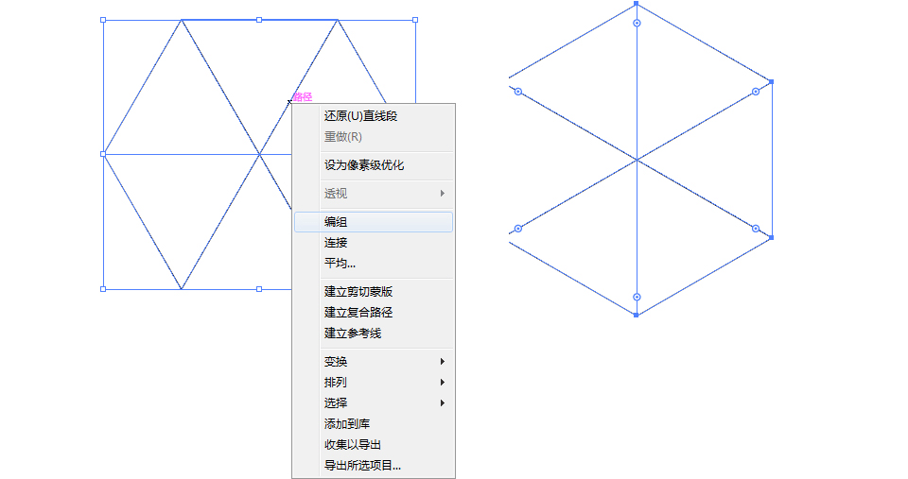
Task: Click the circular widget near upper-left edge
Action: pyautogui.click(x=518, y=92)
